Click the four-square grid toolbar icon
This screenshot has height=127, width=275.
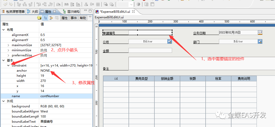click(98, 4)
